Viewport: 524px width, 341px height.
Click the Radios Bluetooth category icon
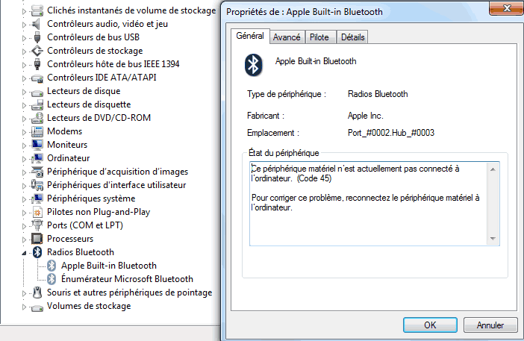click(37, 252)
